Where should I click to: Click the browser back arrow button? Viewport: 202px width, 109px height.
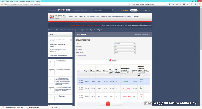click(3, 4)
